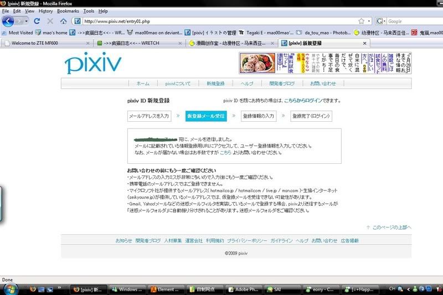Close the Welcome to ZTE MF600 tab
Screen dimensions: 443x295
tap(88, 43)
